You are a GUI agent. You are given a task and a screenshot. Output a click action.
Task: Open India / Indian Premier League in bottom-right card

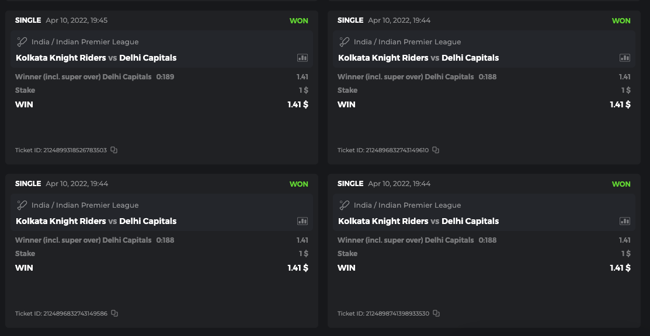pyautogui.click(x=407, y=205)
